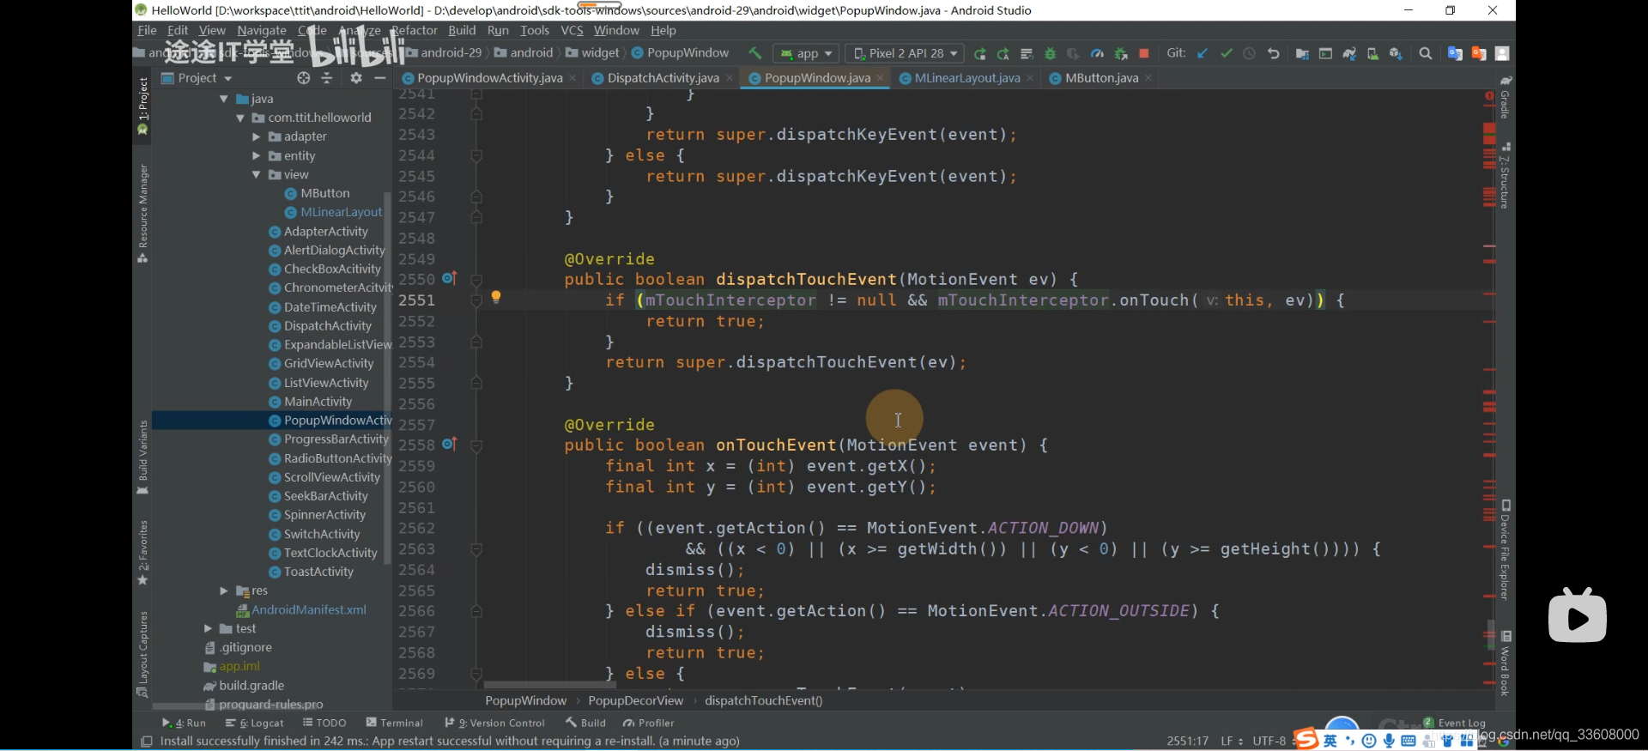The width and height of the screenshot is (1648, 751).
Task: Toggle the 2: Favorites side panel
Action: [142, 553]
